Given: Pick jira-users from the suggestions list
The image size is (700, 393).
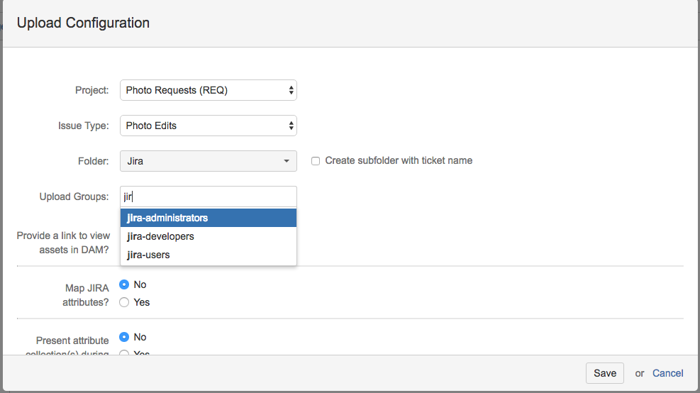Looking at the screenshot, I should 208,255.
